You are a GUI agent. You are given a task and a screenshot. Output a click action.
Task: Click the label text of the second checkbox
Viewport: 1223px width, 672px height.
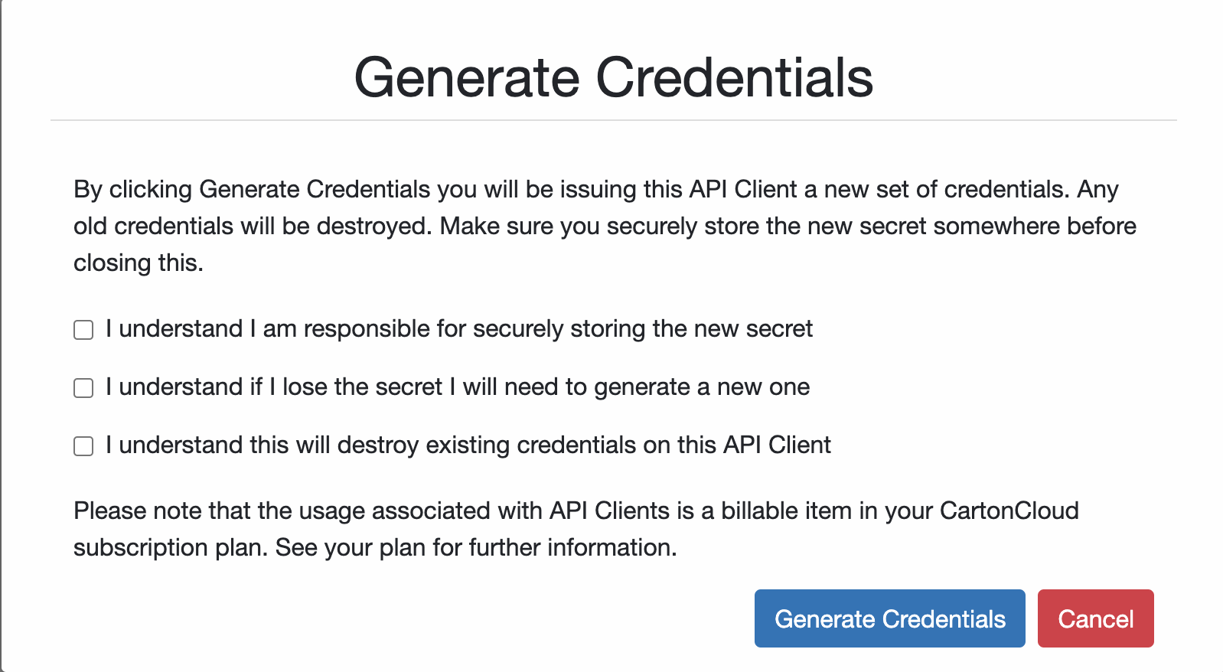tap(458, 387)
